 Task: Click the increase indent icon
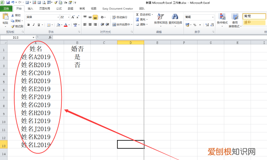click(x=107, y=24)
